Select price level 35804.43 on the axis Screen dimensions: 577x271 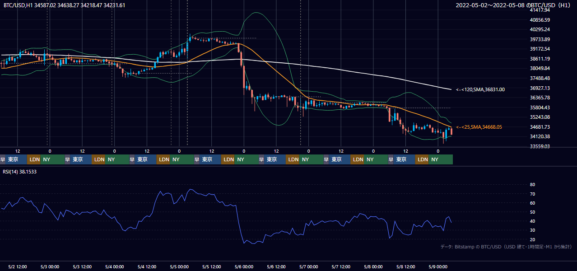540,107
